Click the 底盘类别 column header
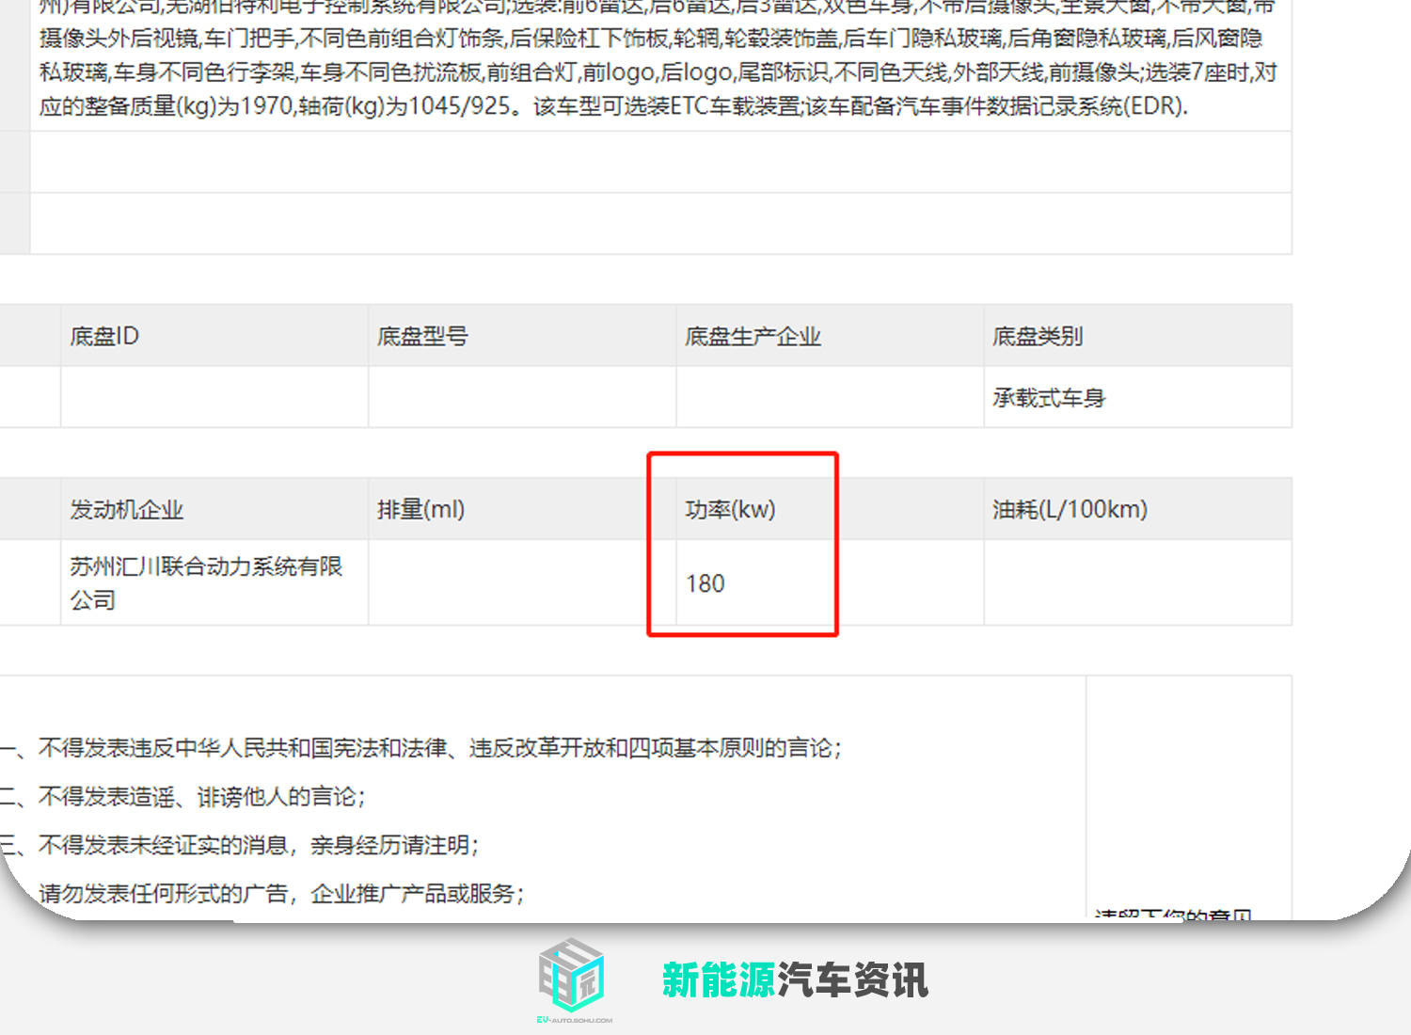The image size is (1411, 1035). click(x=1138, y=336)
